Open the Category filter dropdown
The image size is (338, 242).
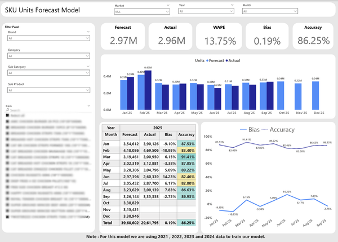[x=48, y=56]
